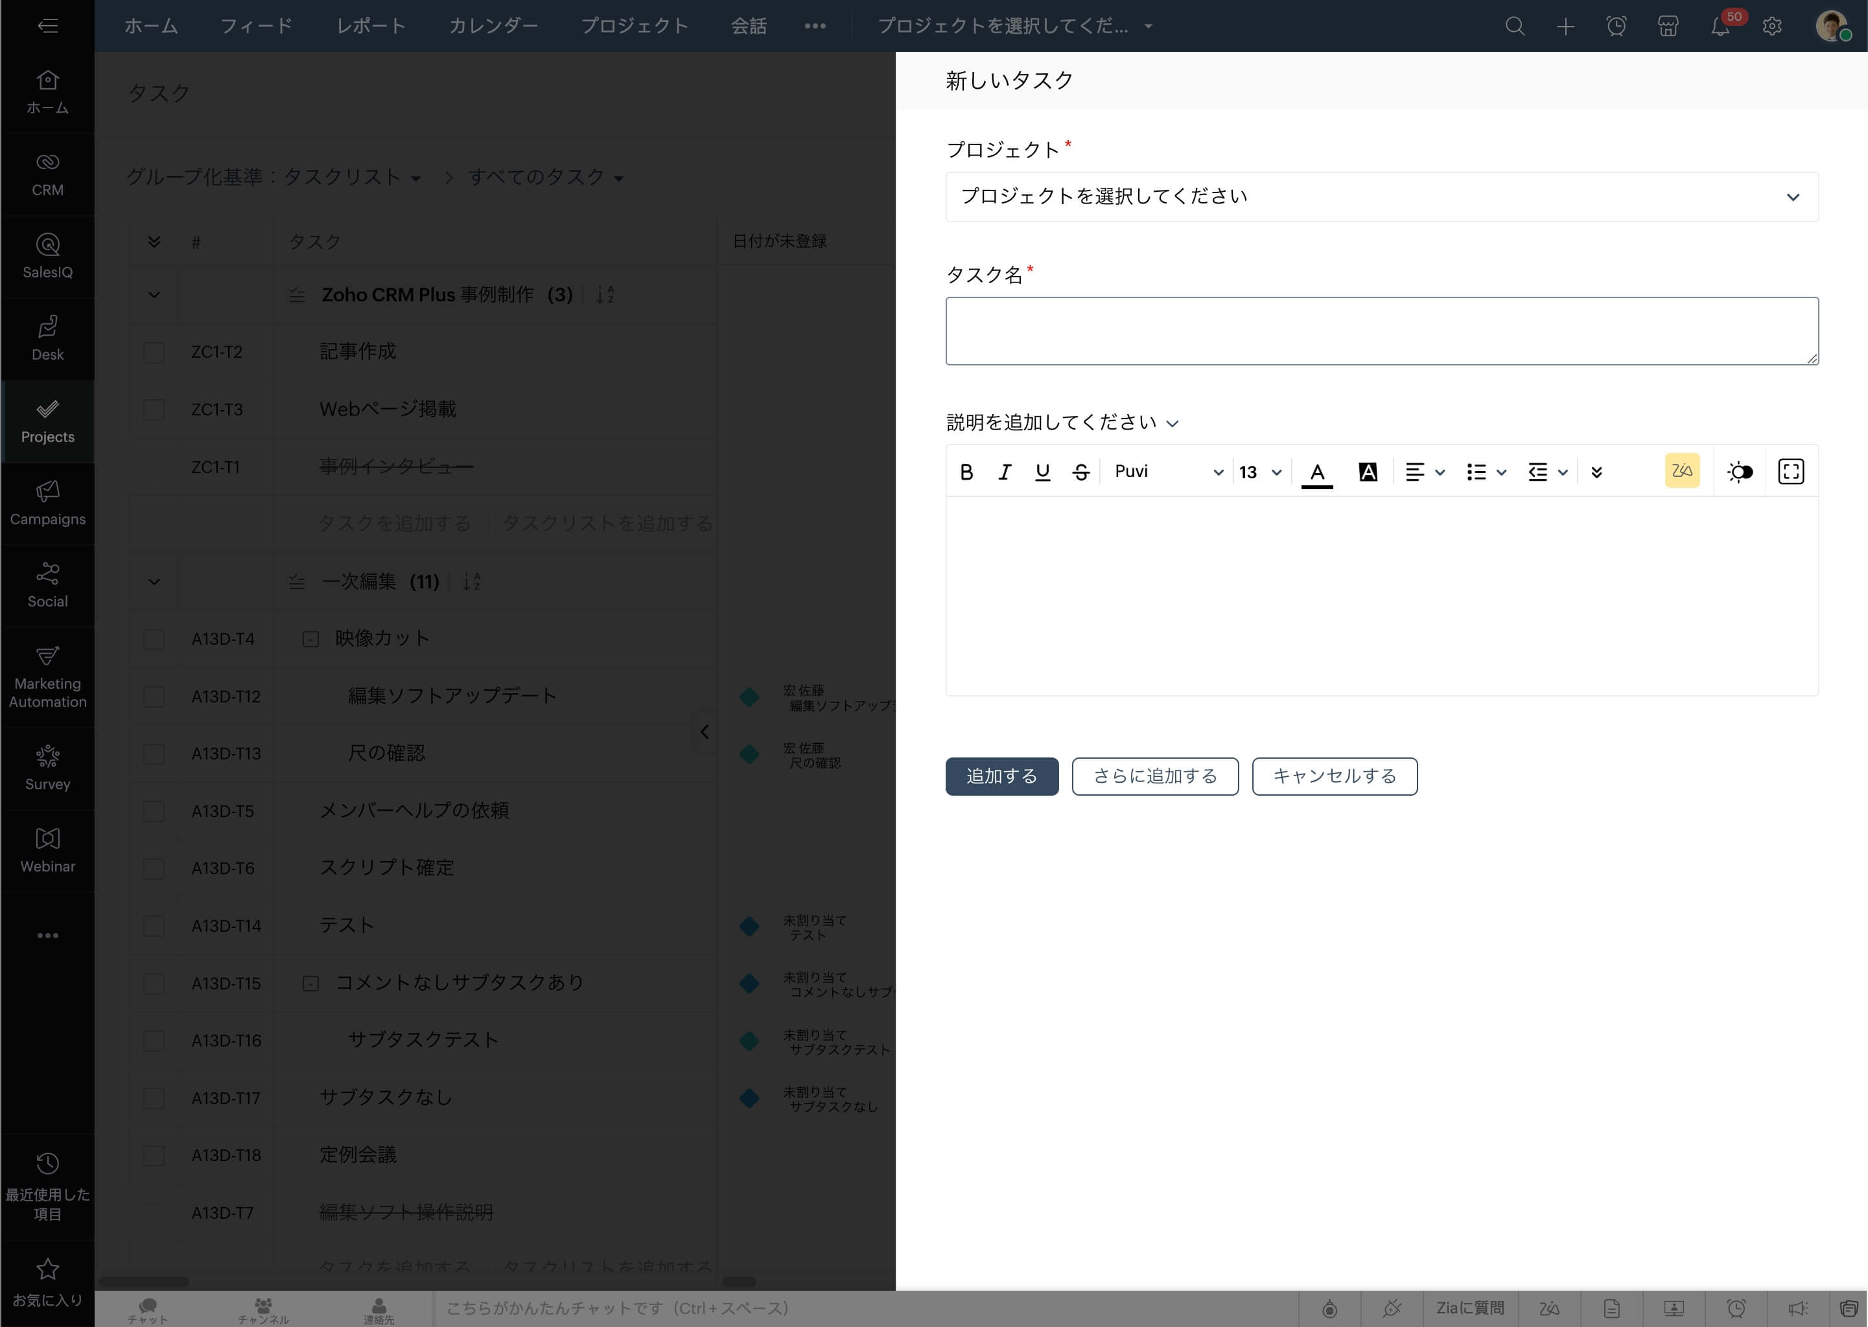Image resolution: width=1868 pixels, height=1327 pixels.
Task: Check the checkbox for task A13D-T14 テスト
Action: tap(154, 927)
